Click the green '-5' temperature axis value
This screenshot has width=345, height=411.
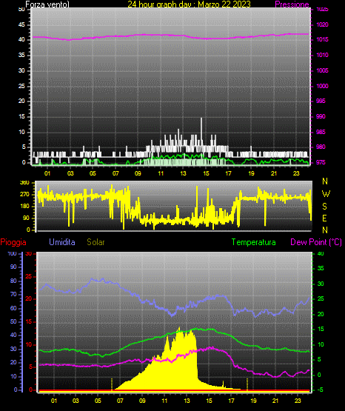[320, 390]
